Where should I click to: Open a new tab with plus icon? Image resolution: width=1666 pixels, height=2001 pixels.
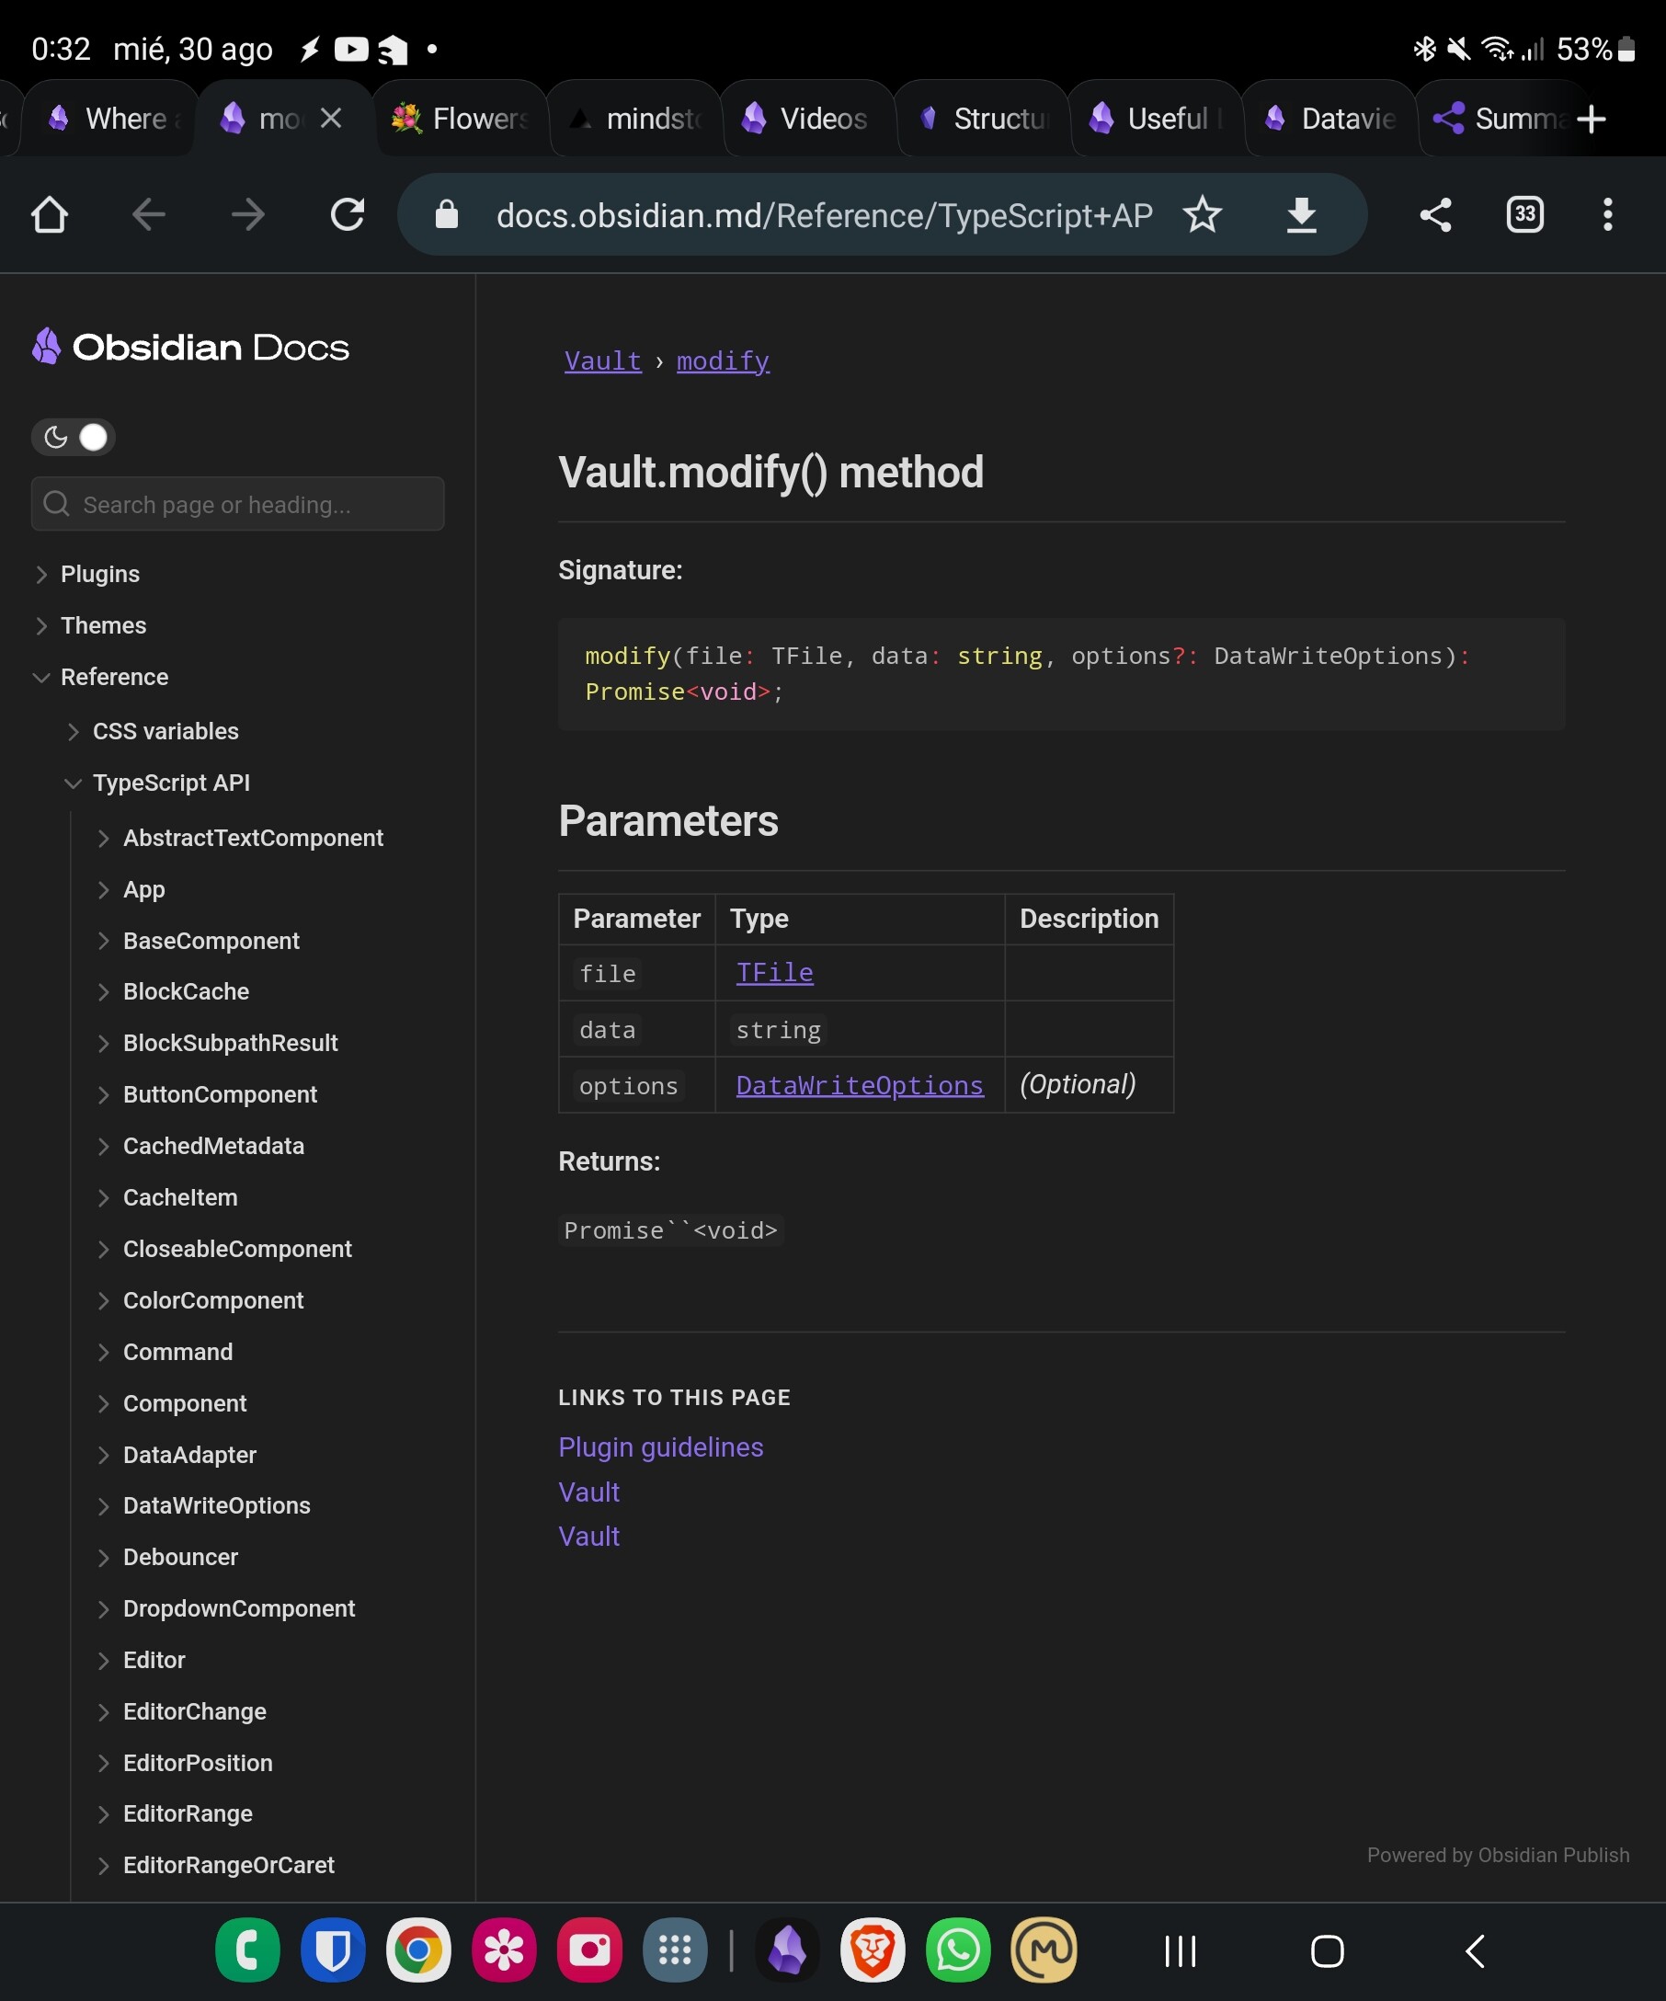click(1592, 120)
